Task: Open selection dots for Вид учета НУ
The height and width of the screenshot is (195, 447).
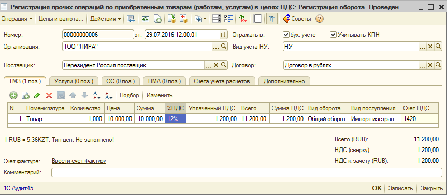Action: coord(423,47)
